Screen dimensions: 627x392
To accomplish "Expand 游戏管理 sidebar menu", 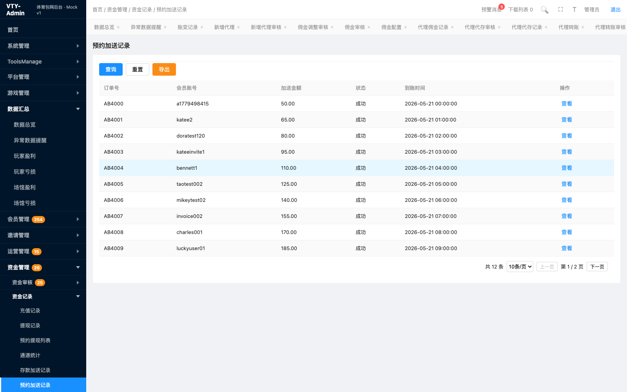I will coord(43,93).
